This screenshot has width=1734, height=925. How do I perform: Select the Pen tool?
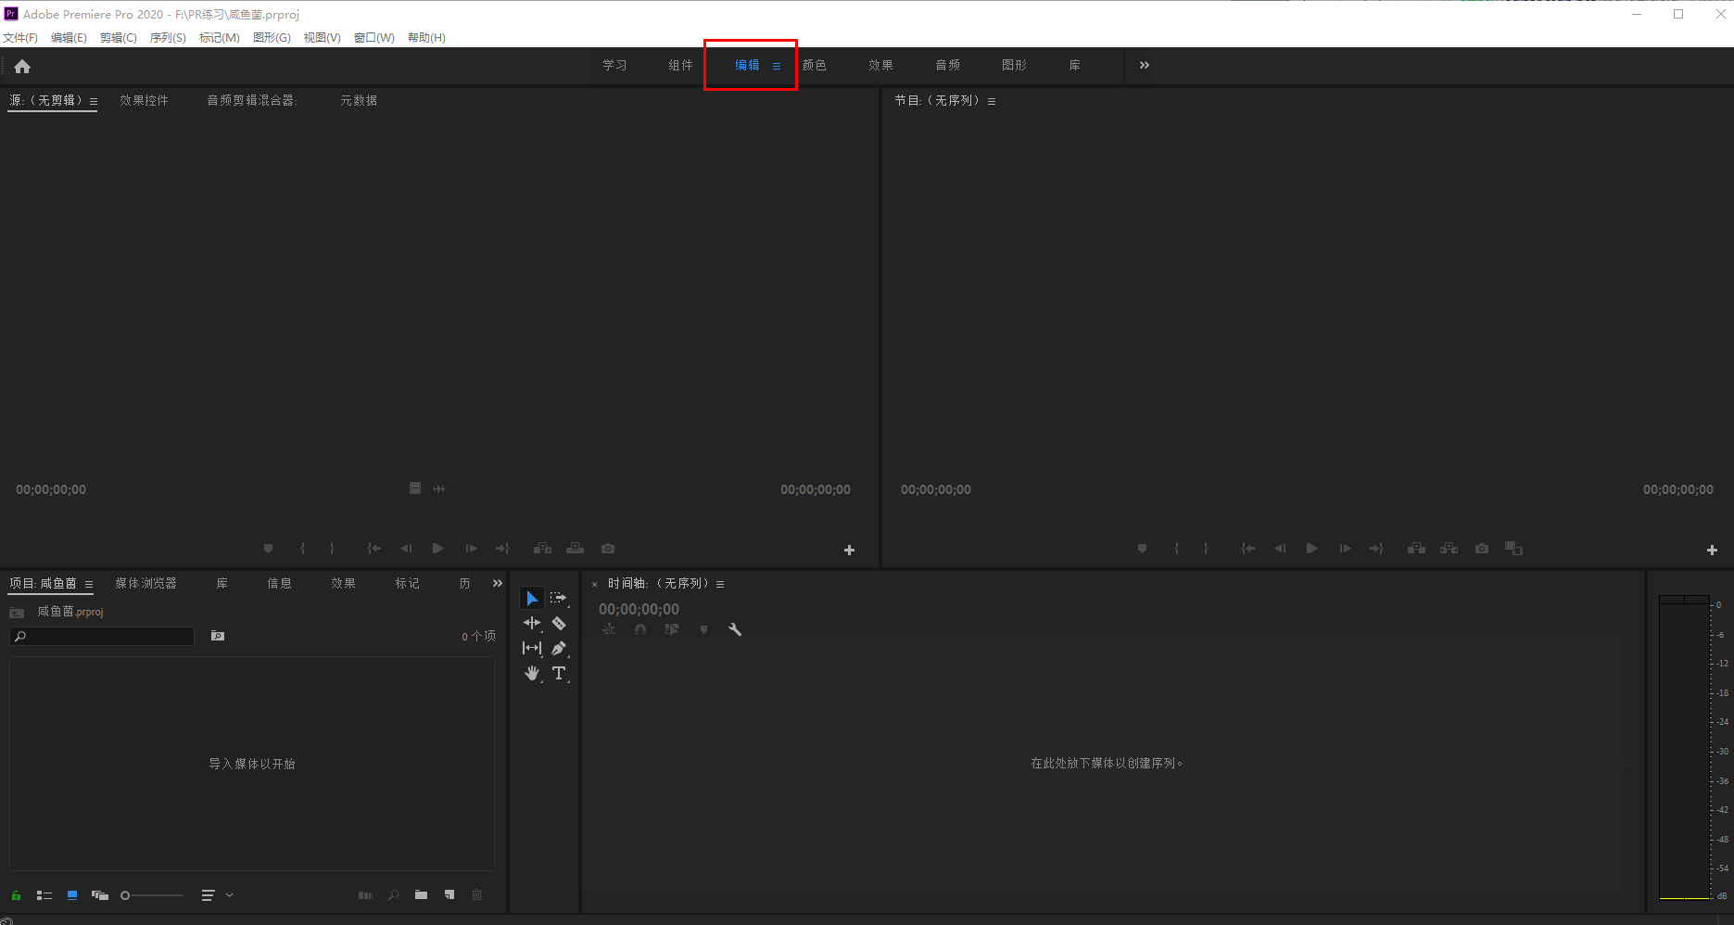(x=559, y=649)
